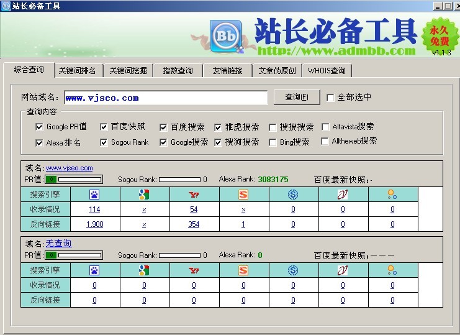Click the Alltheweb icon in the 无查询 table
This screenshot has height=335, width=460.
click(392, 270)
